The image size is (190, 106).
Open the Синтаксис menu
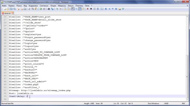44,6
